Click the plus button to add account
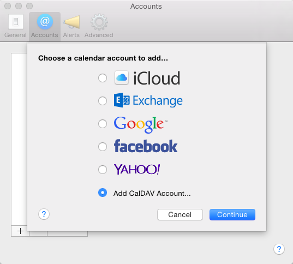 coord(20,231)
